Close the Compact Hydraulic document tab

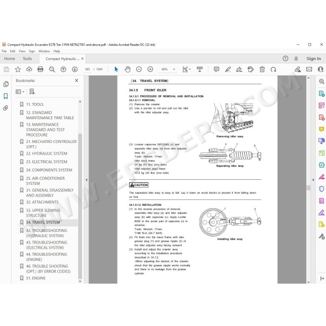click(82, 59)
